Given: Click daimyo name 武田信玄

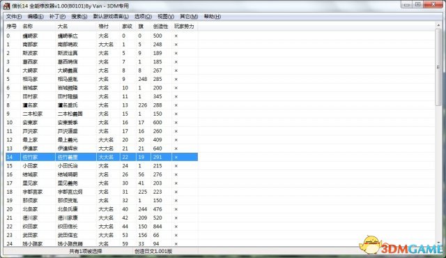Looking at the screenshot, I should (x=68, y=235).
